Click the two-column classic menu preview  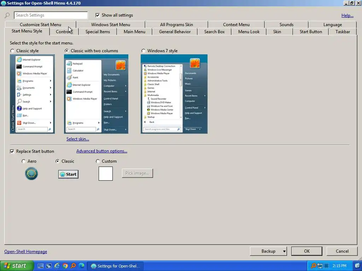pos(96,94)
